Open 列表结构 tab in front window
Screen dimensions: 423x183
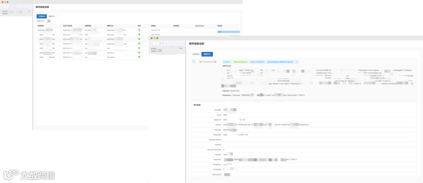[x=195, y=54]
